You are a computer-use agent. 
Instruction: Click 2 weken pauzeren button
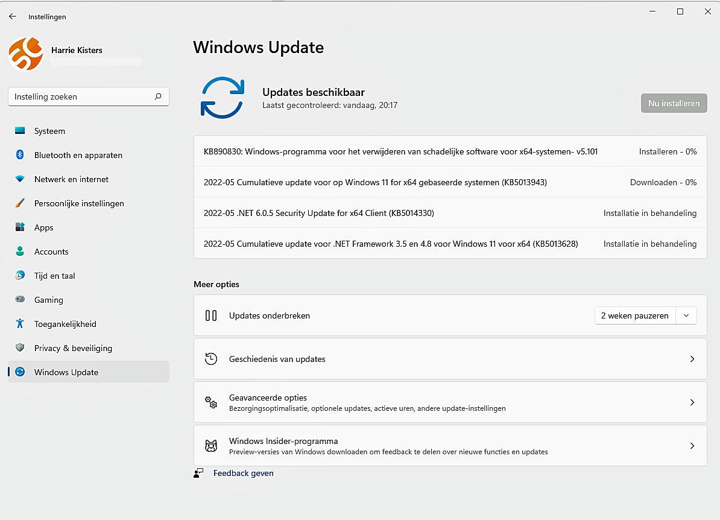point(634,315)
